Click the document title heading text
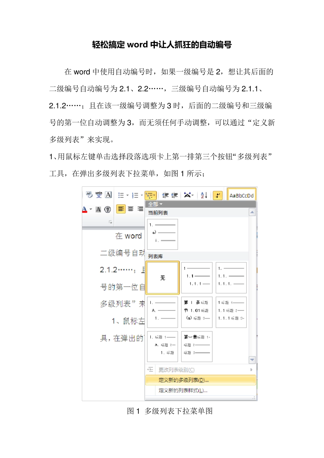This screenshot has width=324, height=458. point(162,45)
